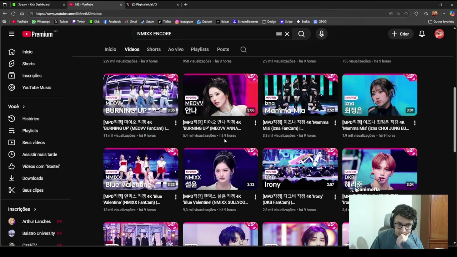Screen dimensions: 457x257
Task: Open the account avatar menu
Action: click(x=440, y=34)
